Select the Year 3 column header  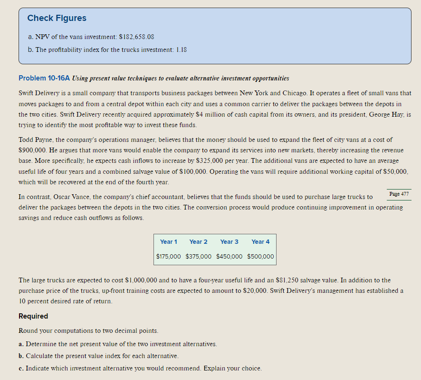tap(230, 241)
